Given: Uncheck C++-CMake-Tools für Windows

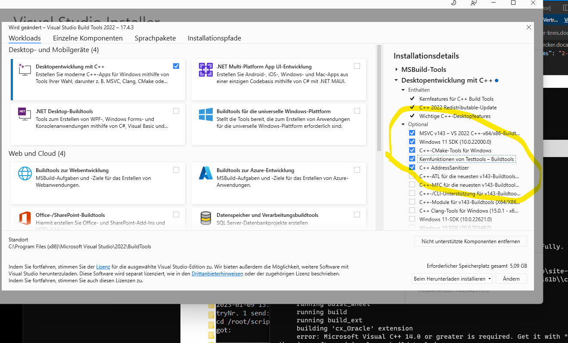Looking at the screenshot, I should click(x=412, y=150).
